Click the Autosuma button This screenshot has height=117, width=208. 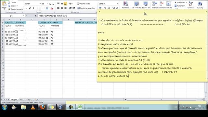click(180, 3)
